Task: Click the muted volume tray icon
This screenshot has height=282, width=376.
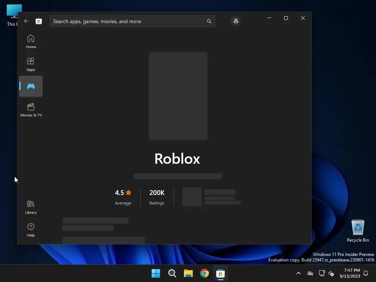Action: pyautogui.click(x=332, y=273)
